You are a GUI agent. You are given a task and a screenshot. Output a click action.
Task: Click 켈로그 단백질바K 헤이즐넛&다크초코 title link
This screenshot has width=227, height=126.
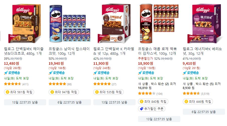[x=24, y=51]
